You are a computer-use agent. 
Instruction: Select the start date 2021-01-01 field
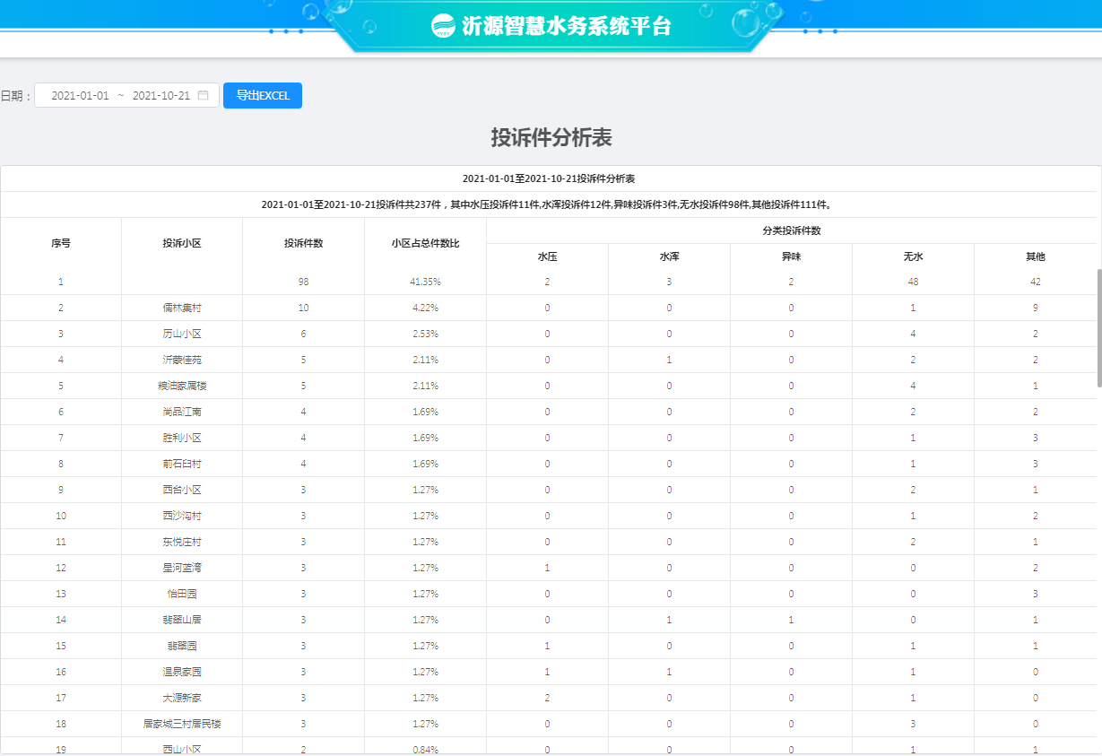[80, 95]
